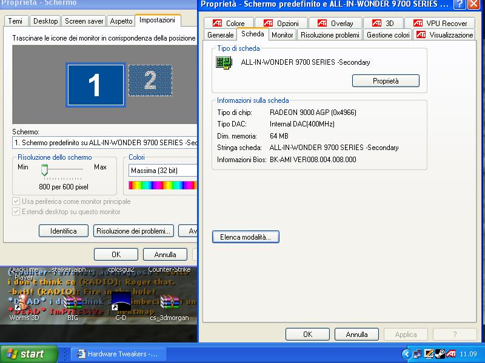Click the rainbow color depth preview bar

(x=162, y=185)
